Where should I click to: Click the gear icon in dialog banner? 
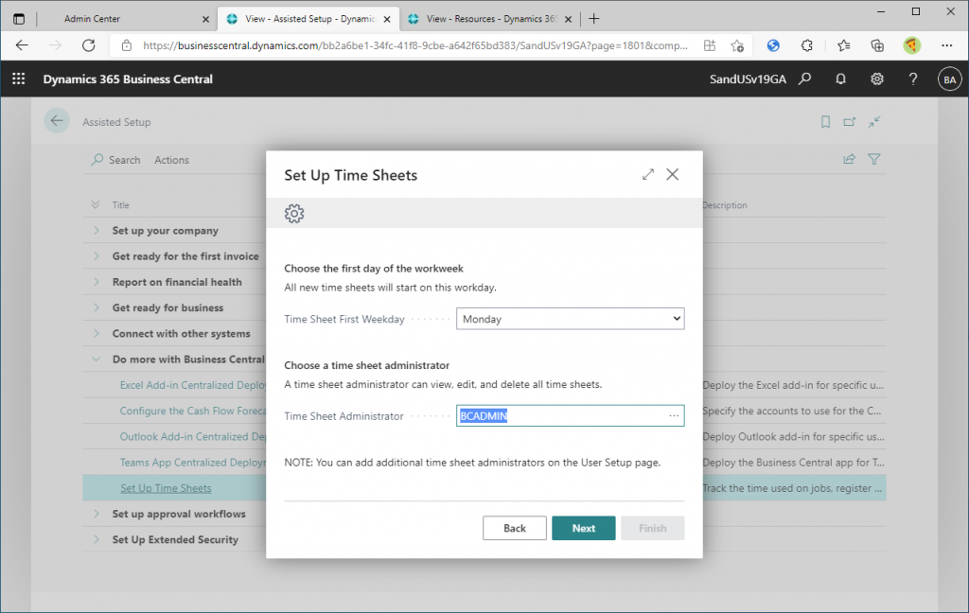pyautogui.click(x=294, y=213)
